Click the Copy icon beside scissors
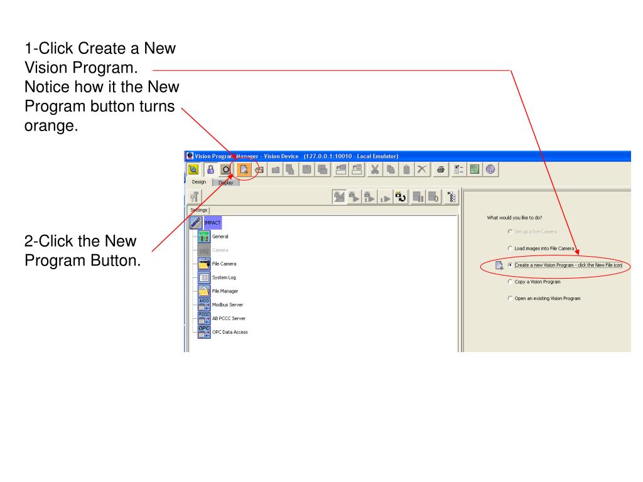The height and width of the screenshot is (482, 643). pyautogui.click(x=391, y=169)
